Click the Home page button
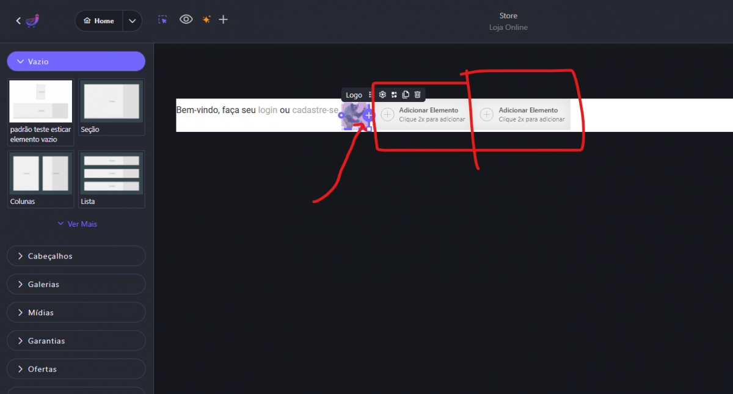The height and width of the screenshot is (394, 733). pyautogui.click(x=99, y=21)
